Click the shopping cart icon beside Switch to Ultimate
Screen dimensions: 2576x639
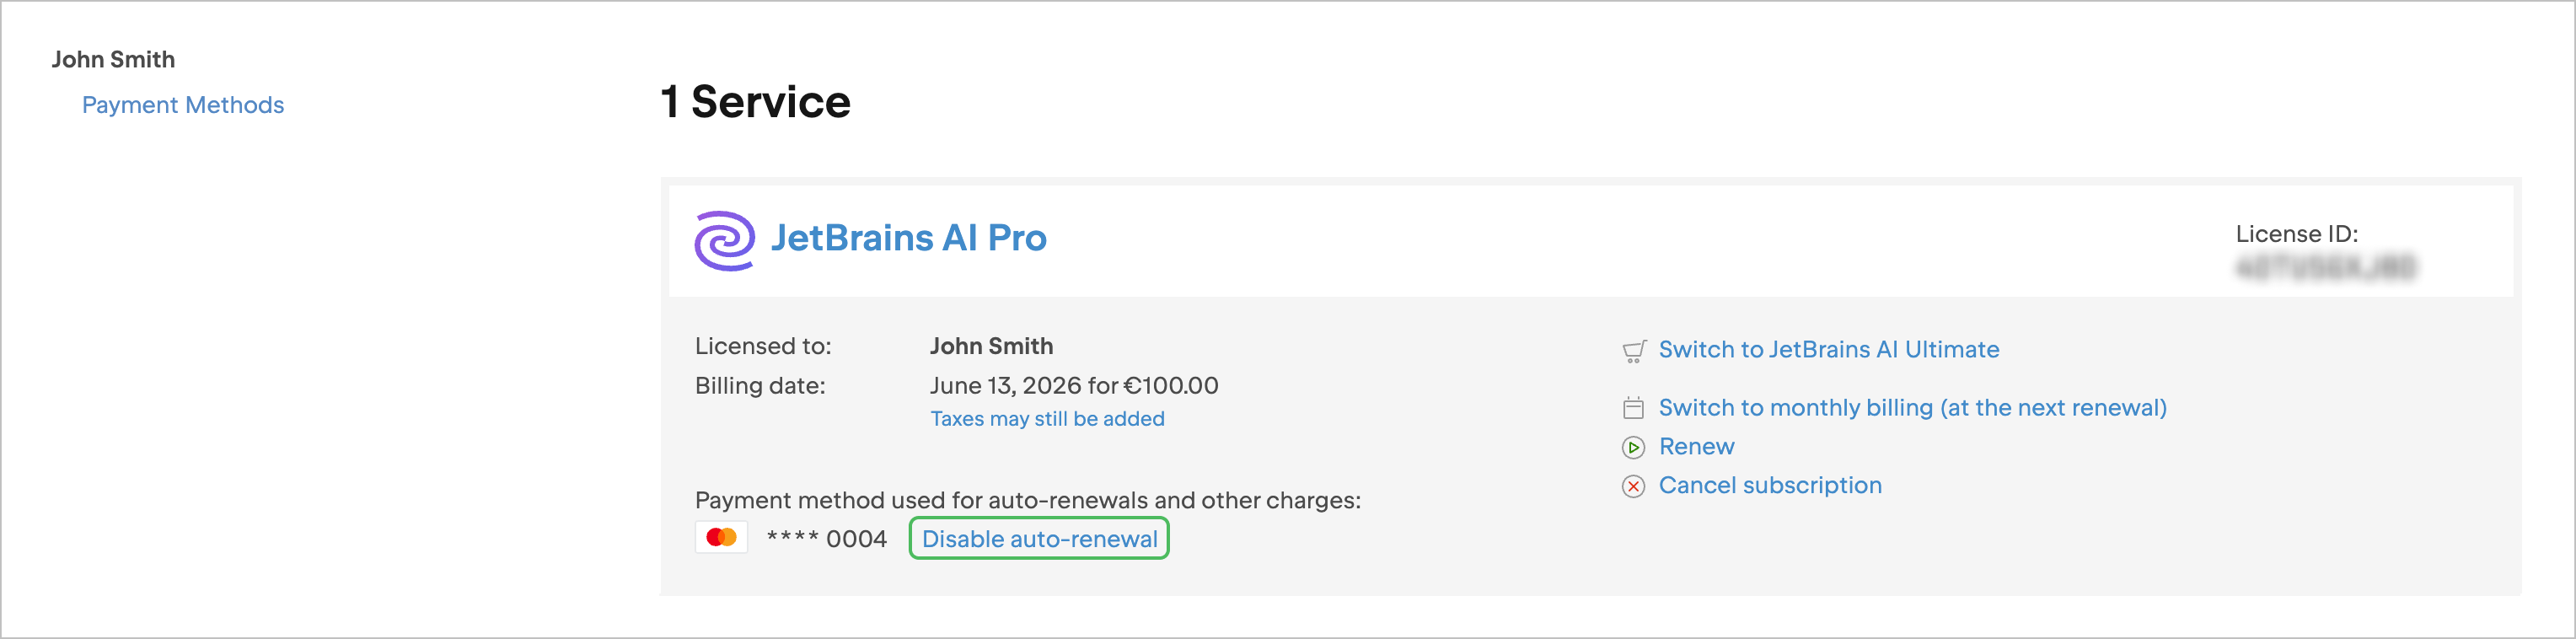pyautogui.click(x=1633, y=351)
